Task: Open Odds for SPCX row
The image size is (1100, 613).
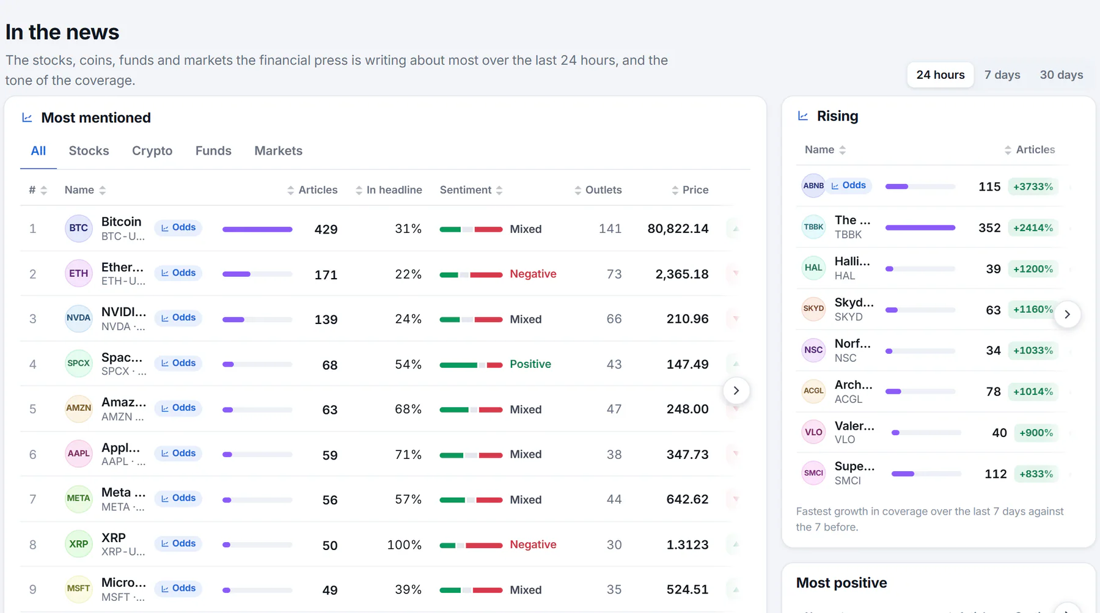Action: coord(178,363)
